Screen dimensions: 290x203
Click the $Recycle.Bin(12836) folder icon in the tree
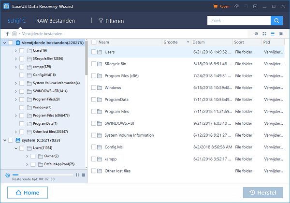pyautogui.click(x=29, y=59)
